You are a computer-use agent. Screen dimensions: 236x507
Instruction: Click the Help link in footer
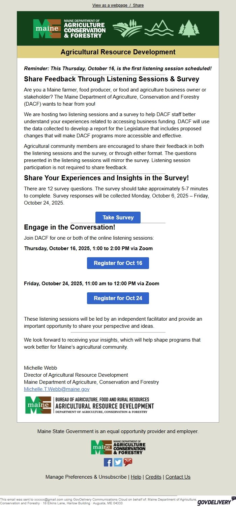pos(136,477)
